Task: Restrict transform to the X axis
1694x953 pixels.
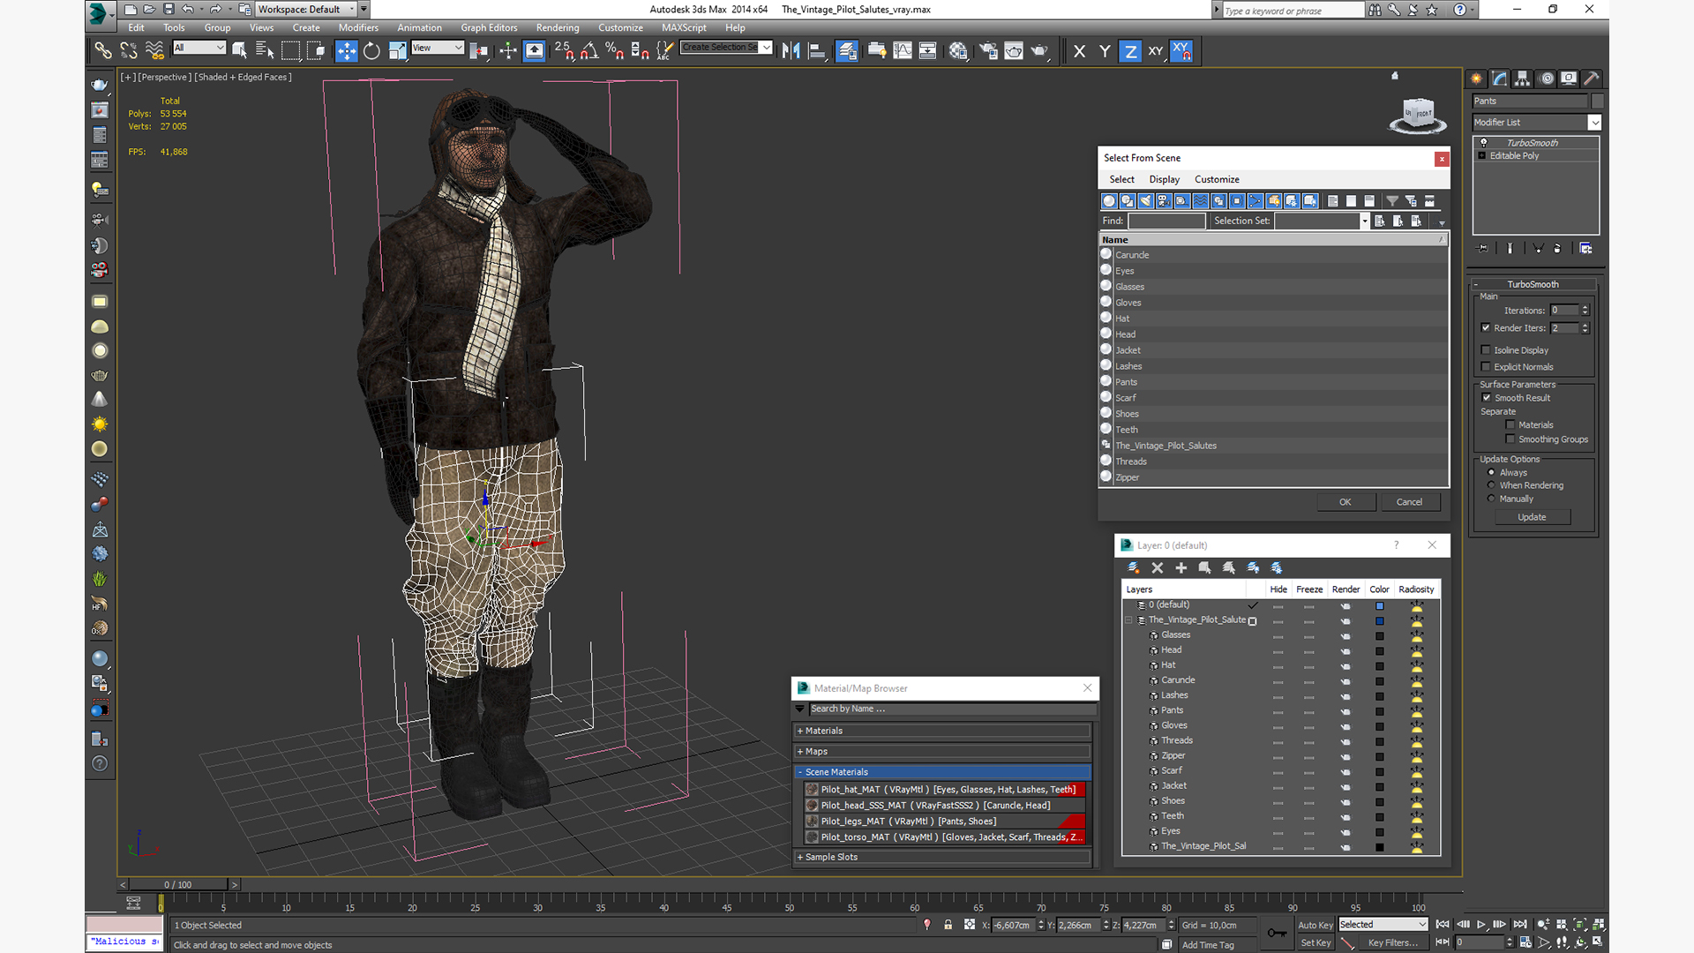Action: [1079, 51]
